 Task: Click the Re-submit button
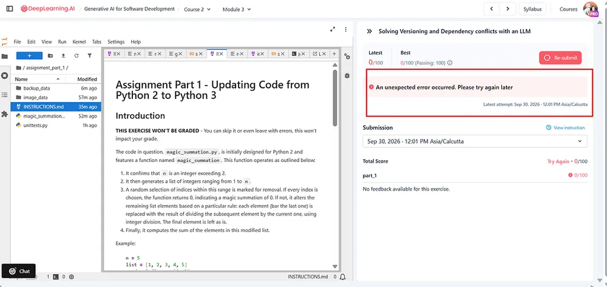tap(560, 58)
